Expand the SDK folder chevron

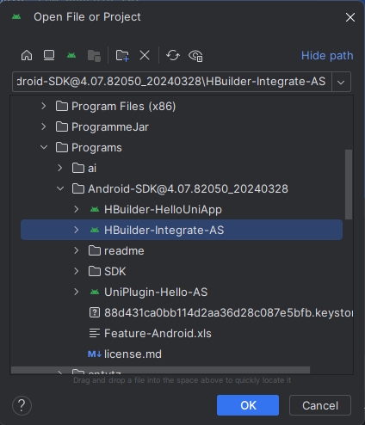77,271
